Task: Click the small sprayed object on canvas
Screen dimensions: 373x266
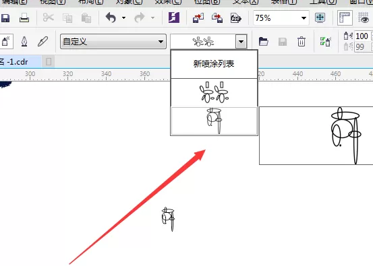Action: [168, 219]
